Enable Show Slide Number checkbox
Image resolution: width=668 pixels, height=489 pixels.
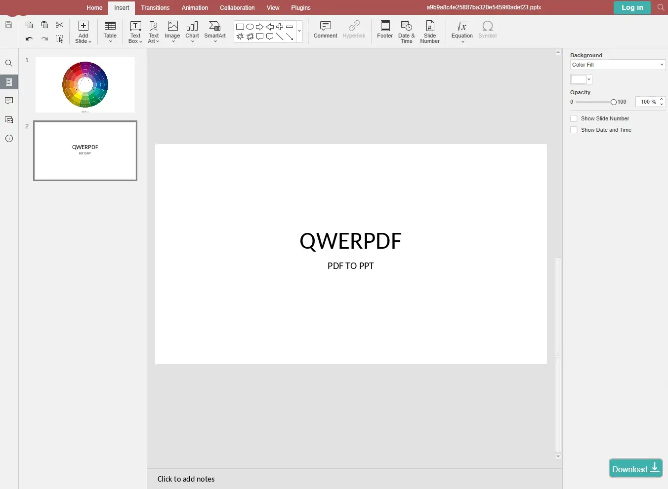coord(574,118)
